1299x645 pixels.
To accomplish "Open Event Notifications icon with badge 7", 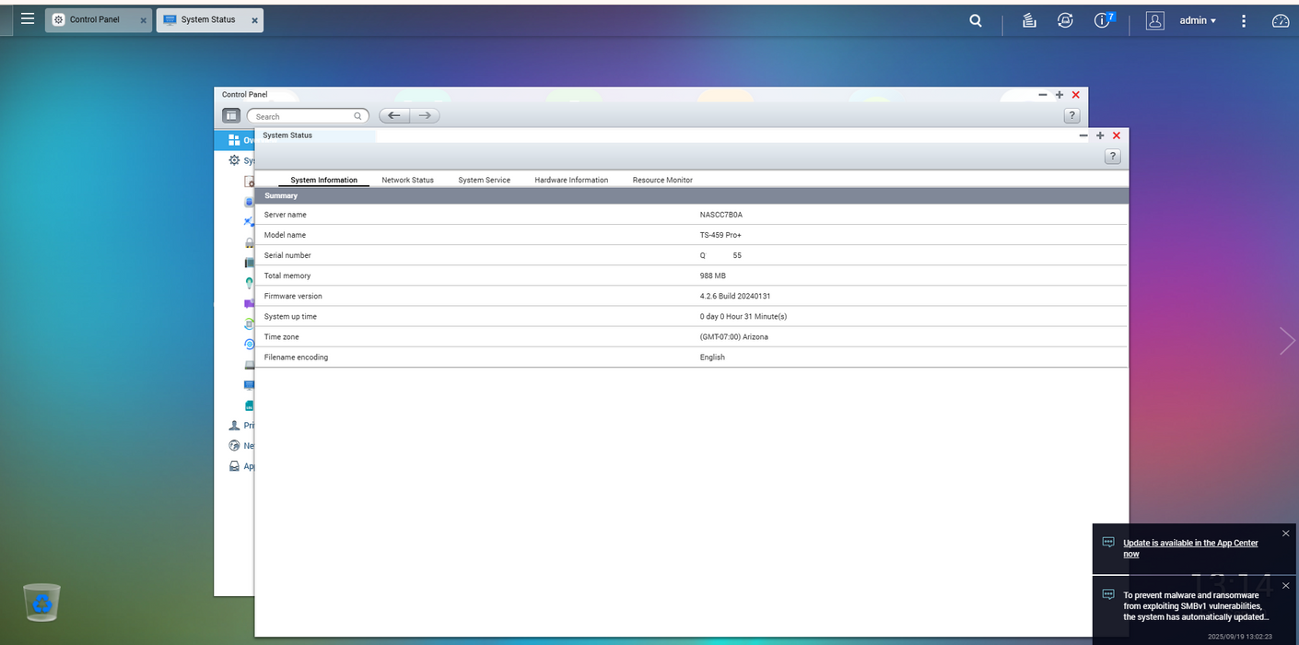I will (1104, 19).
